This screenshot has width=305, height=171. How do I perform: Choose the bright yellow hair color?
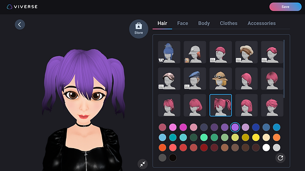256,138
